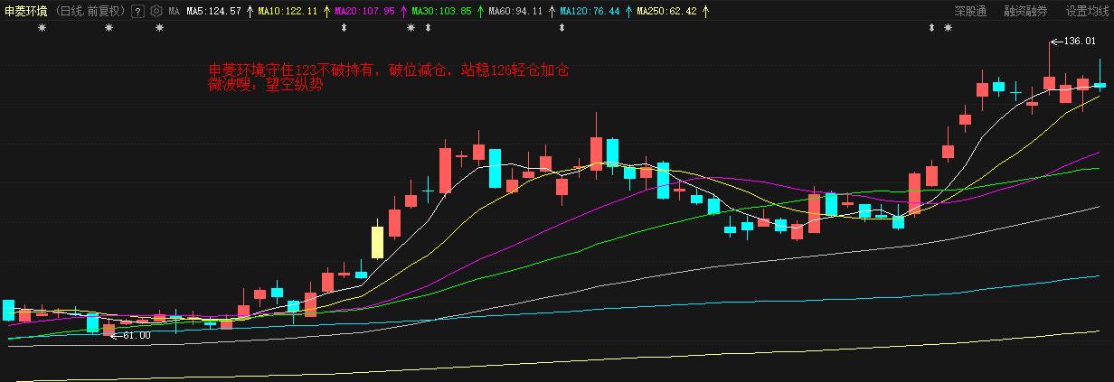This screenshot has width=1114, height=382.
Task: Click the MA5:124.57 value
Action: point(213,12)
